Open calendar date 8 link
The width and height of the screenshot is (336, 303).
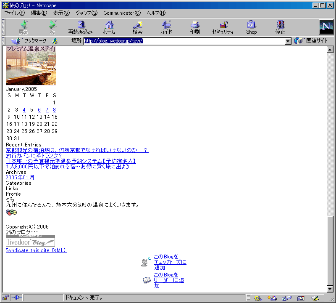click(55, 110)
